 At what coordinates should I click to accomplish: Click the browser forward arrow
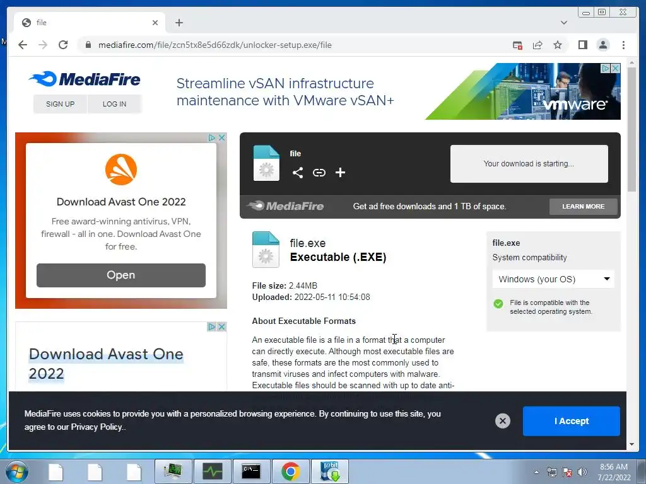pyautogui.click(x=43, y=45)
